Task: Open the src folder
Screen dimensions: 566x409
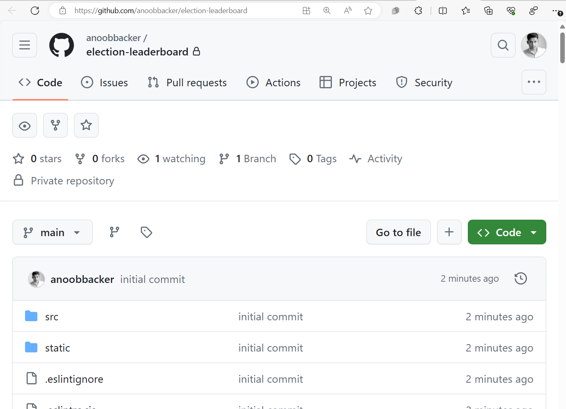Action: coord(52,317)
